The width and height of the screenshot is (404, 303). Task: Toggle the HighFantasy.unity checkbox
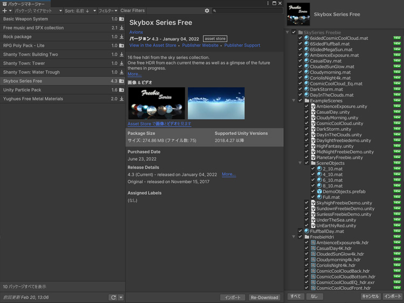pos(307,146)
